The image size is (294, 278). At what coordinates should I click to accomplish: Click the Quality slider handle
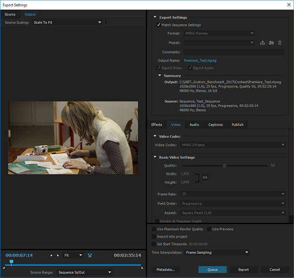224,165
